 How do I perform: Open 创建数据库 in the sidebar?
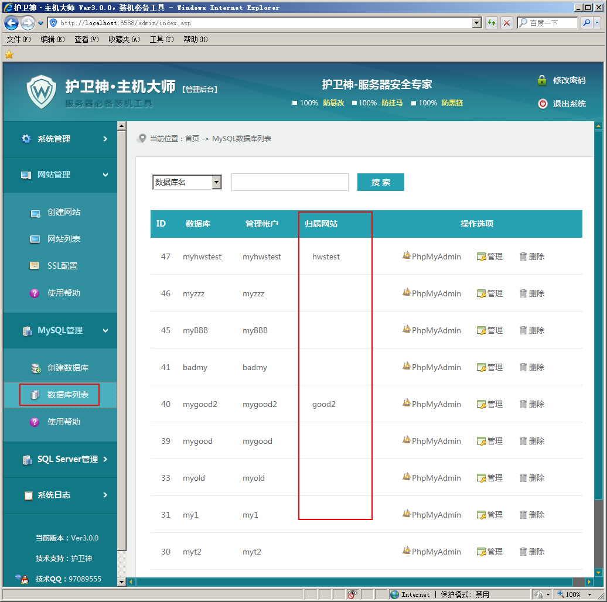[67, 368]
